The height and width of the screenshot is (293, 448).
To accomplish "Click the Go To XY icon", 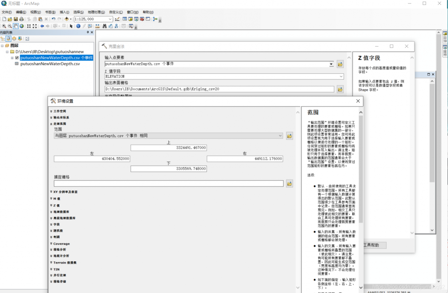I will point(116,26).
